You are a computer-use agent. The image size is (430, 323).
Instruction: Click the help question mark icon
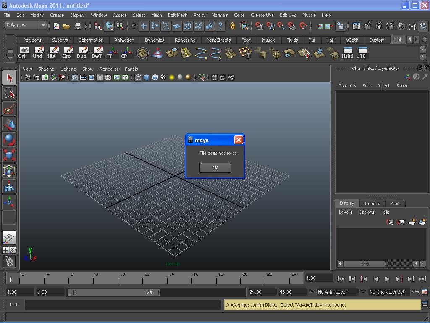220,26
